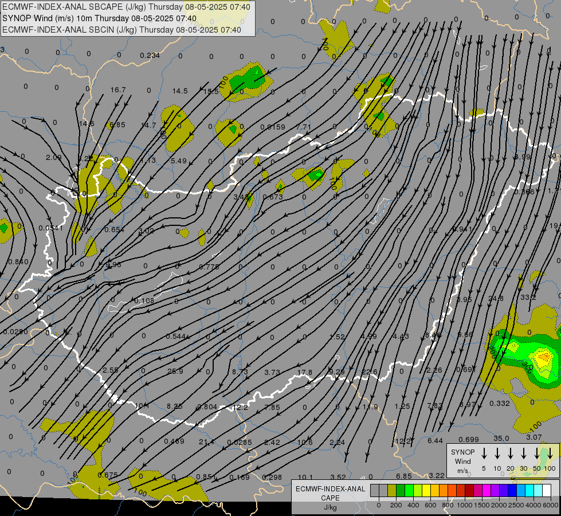Click the 0.169 value on the map
This screenshot has height=516, width=561.
[240, 478]
